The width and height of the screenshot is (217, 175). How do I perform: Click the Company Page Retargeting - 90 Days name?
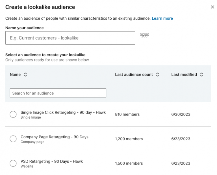54,137
